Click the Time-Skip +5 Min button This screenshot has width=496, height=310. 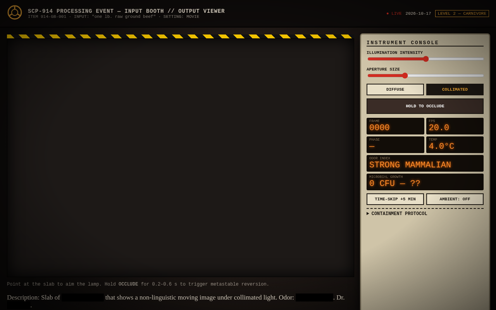click(395, 199)
